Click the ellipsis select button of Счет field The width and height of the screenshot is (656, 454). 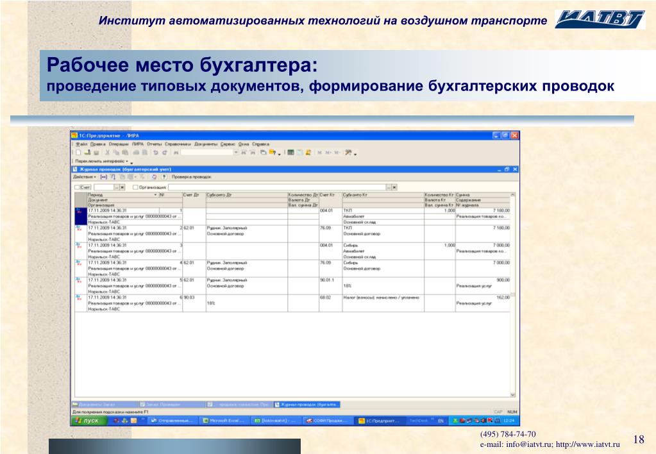[x=117, y=187]
